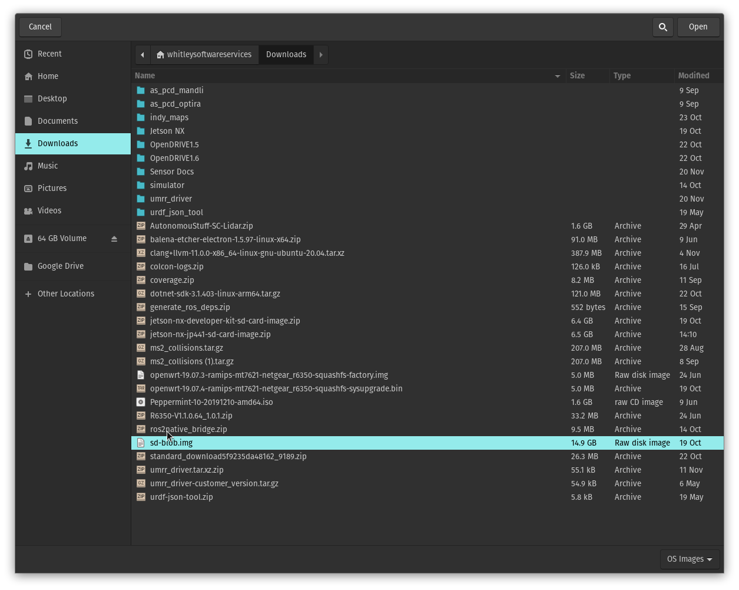Select coverage.zip file
Viewport: 739px width, 590px height.
point(428,280)
